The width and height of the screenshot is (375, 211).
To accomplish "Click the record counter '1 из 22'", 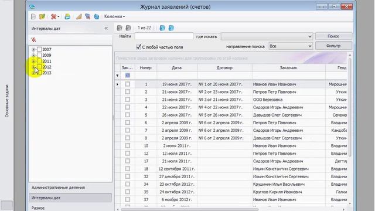I will (x=144, y=28).
